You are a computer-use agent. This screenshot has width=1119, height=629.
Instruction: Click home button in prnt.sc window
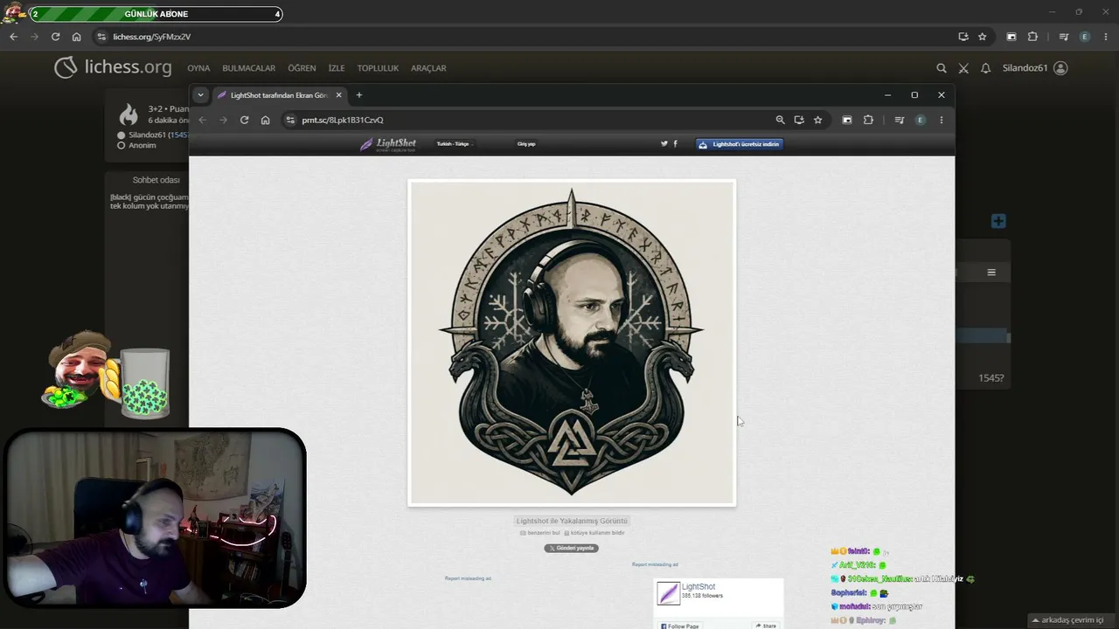[x=265, y=120]
